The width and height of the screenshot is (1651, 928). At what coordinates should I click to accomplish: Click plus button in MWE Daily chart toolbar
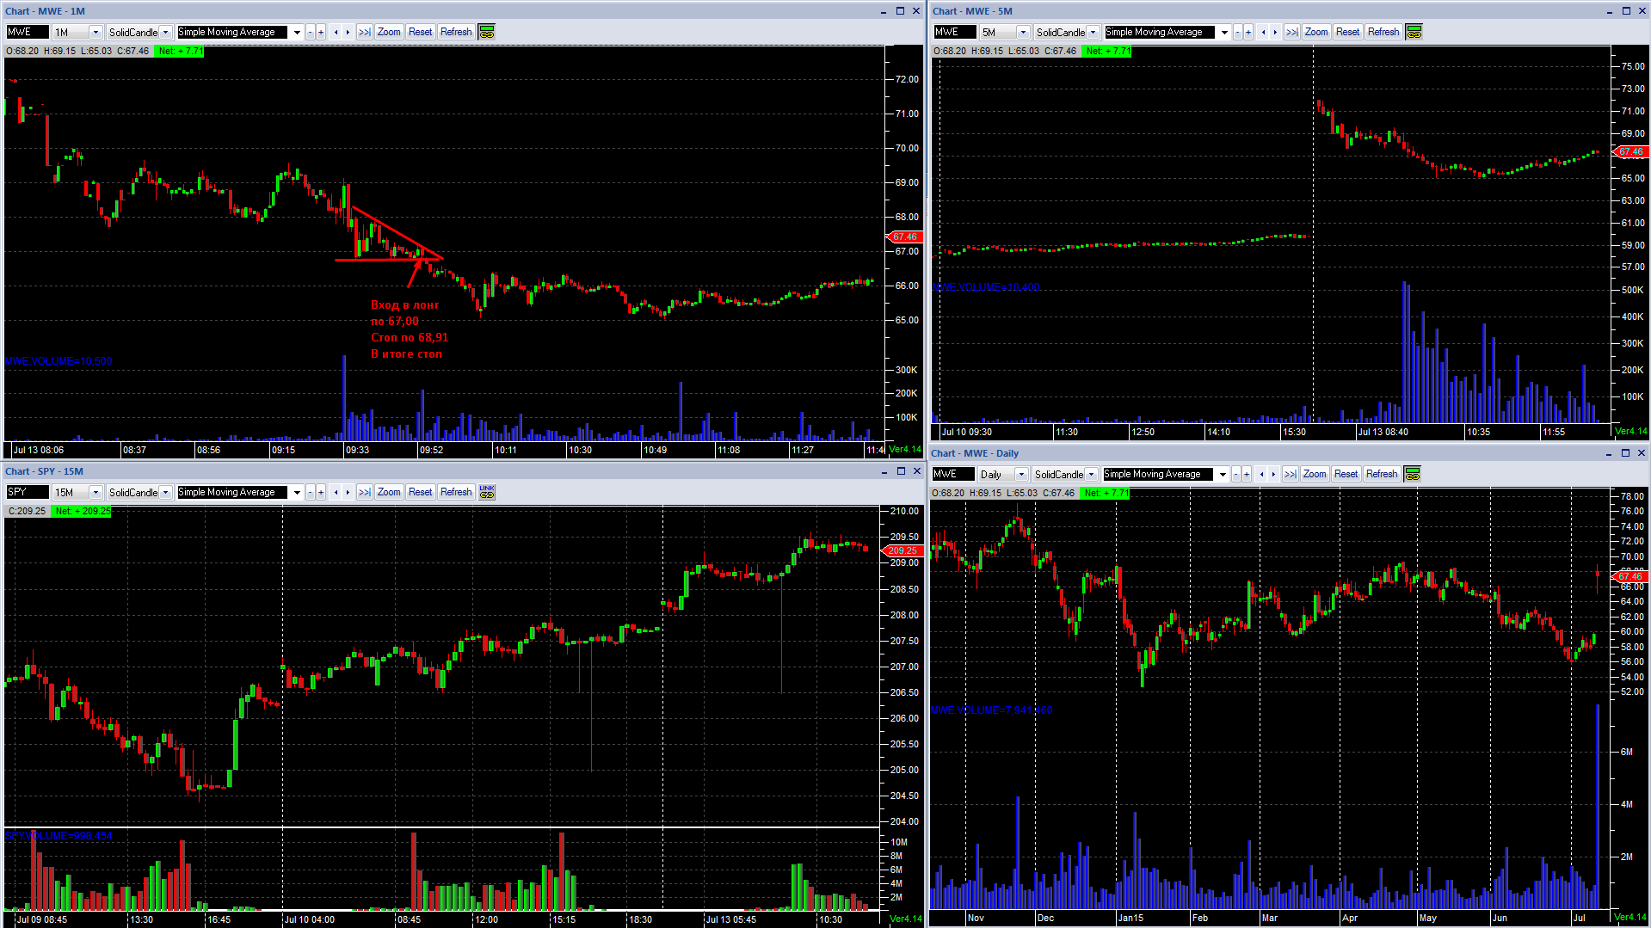[1247, 474]
